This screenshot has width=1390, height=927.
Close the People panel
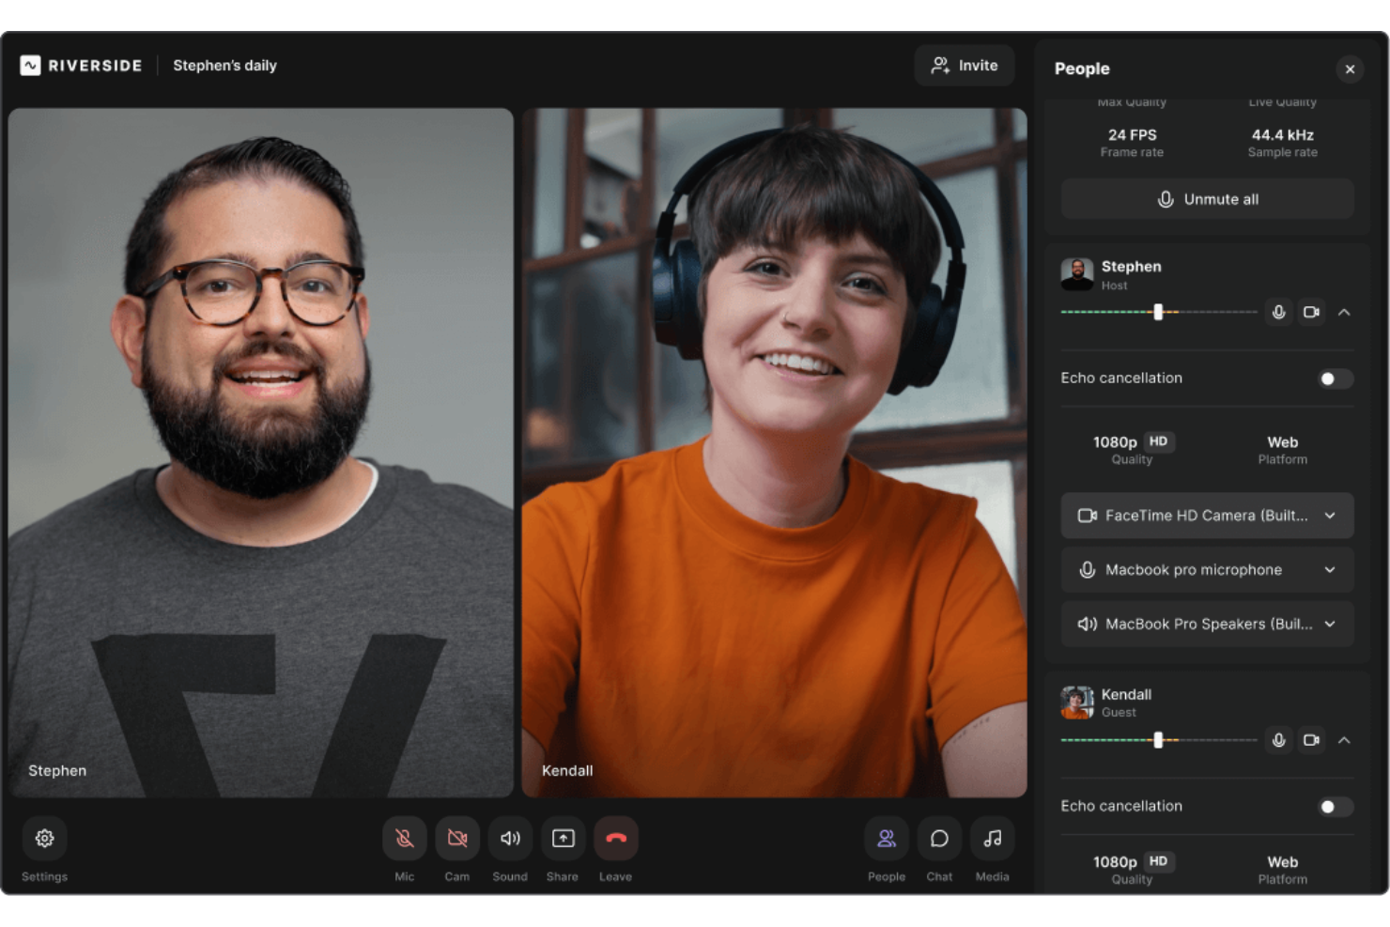(x=1350, y=69)
